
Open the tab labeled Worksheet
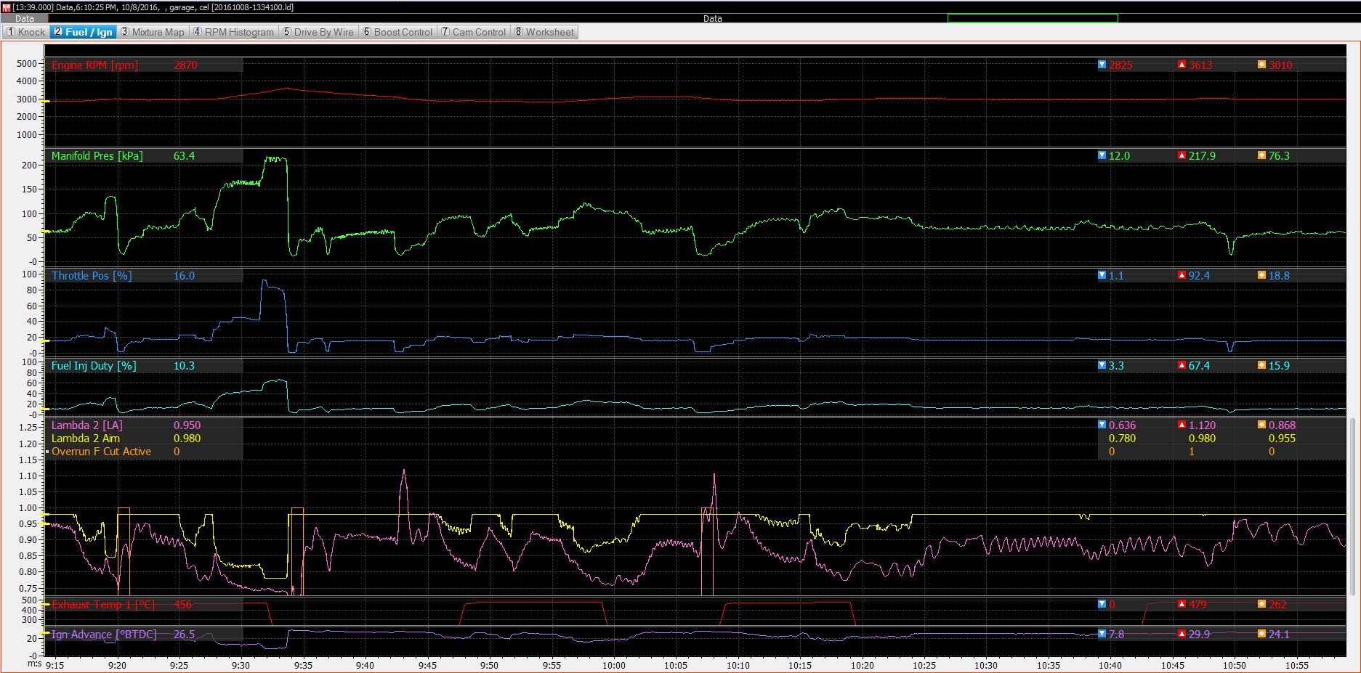coord(544,32)
